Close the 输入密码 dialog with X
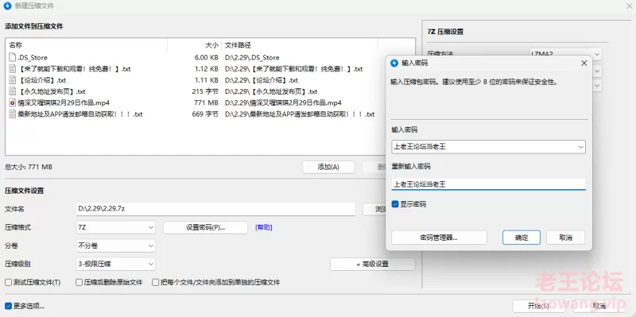This screenshot has width=636, height=317. pos(584,64)
